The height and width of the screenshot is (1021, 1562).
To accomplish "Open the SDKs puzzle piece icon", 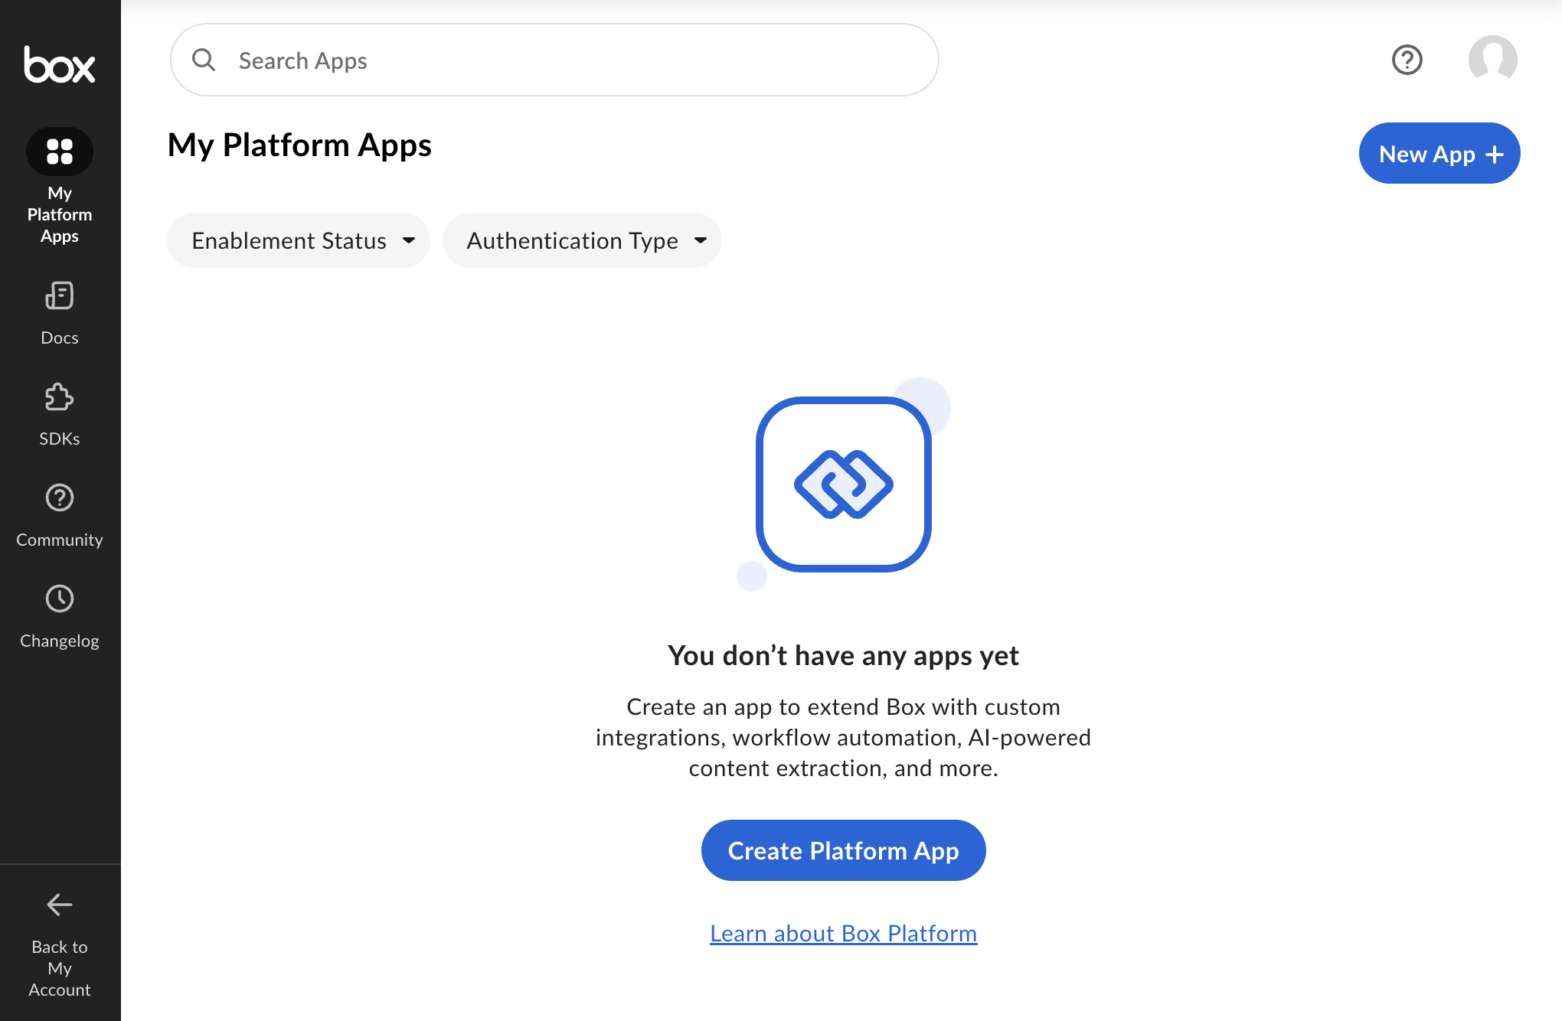I will click(60, 397).
